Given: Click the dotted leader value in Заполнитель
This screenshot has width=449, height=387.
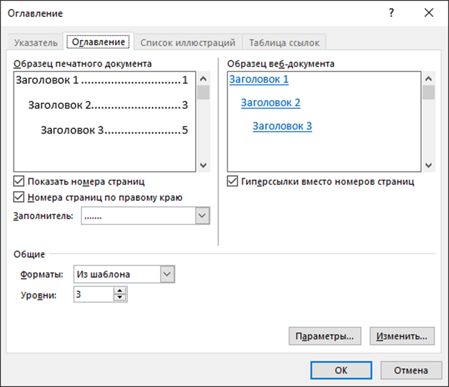Looking at the screenshot, I should click(93, 217).
